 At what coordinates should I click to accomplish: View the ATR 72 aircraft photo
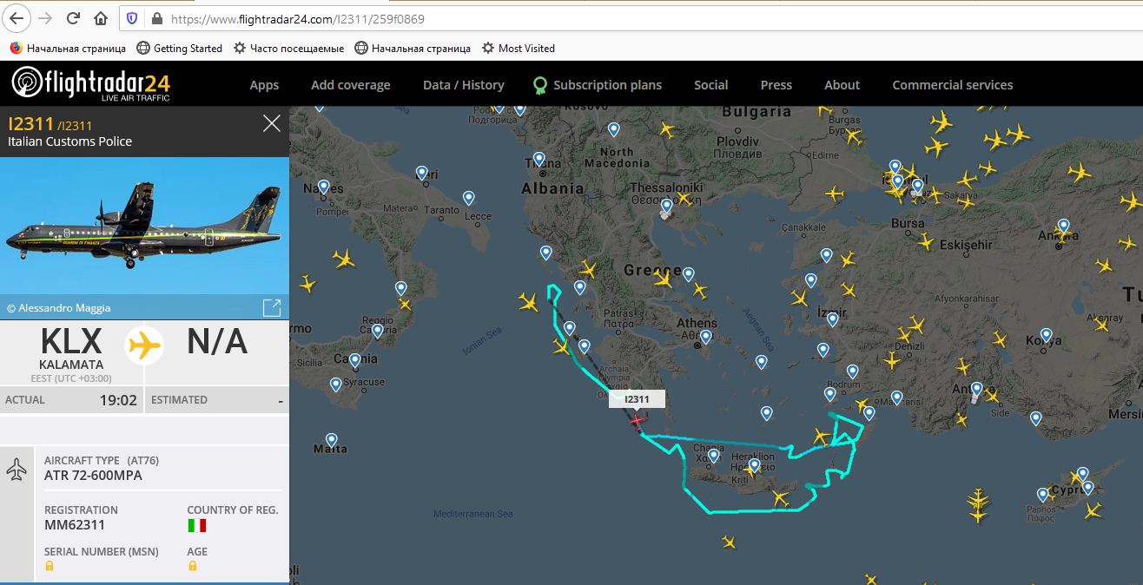pos(144,226)
